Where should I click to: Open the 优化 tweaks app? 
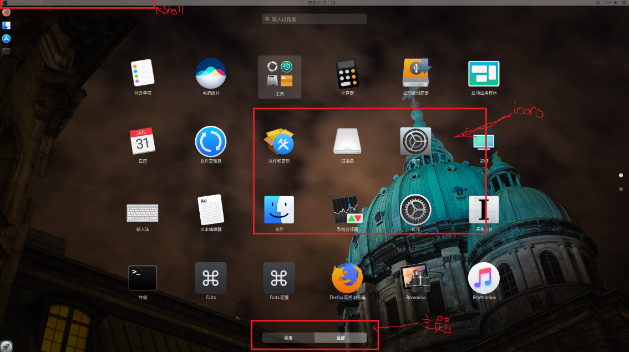click(x=415, y=210)
